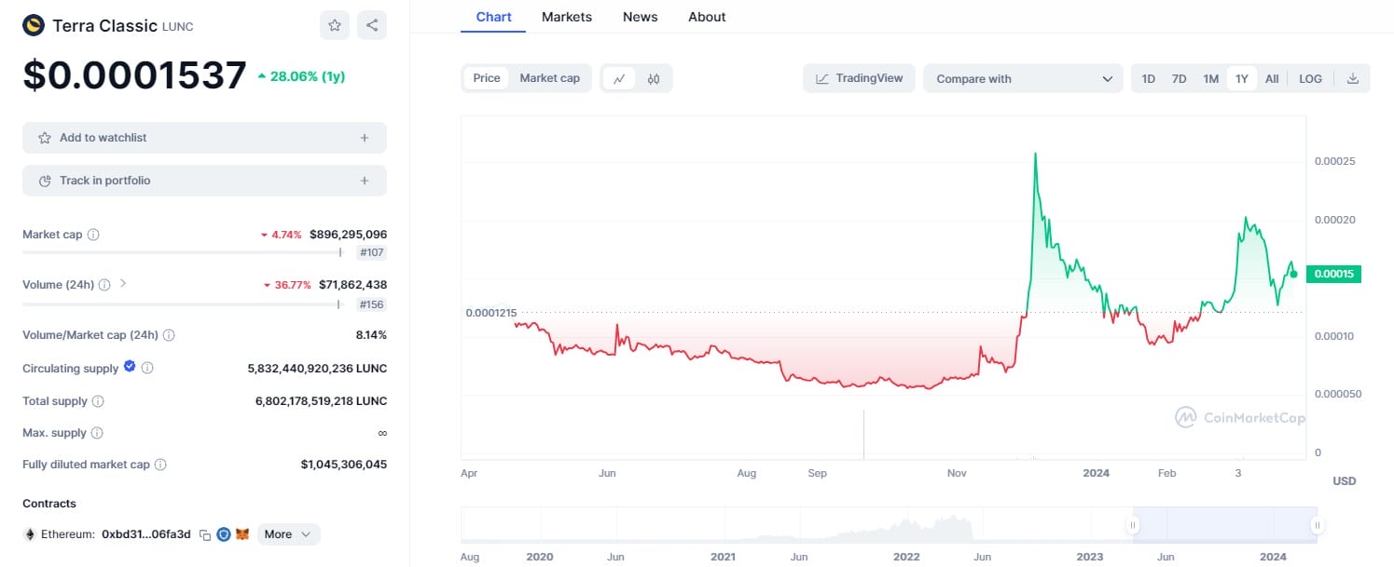Switch to candlestick chart view
The width and height of the screenshot is (1394, 567).
click(654, 79)
